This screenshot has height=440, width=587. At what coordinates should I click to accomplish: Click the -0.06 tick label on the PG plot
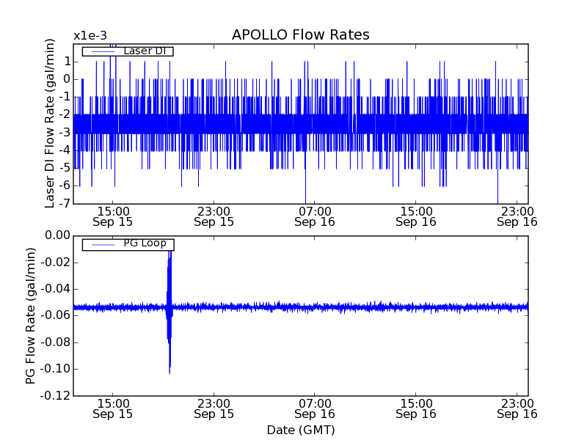pos(56,315)
